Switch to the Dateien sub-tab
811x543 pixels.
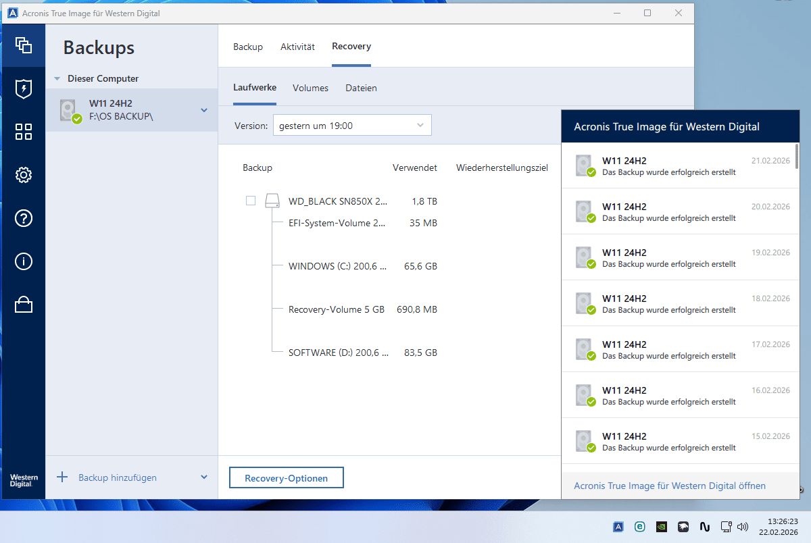pos(361,88)
